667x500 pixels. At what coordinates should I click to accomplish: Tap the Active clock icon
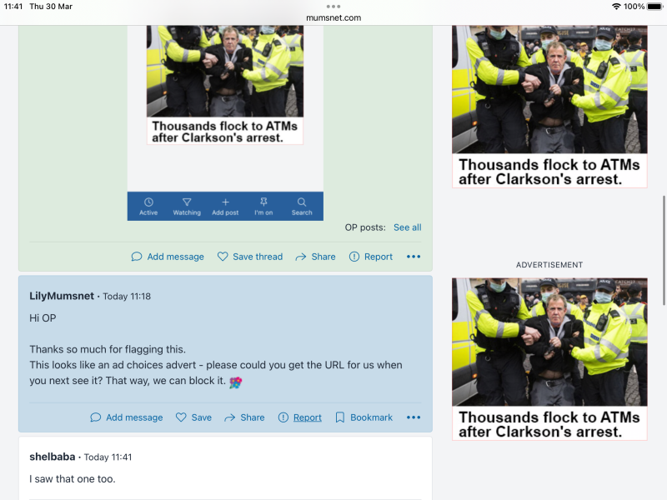(148, 202)
